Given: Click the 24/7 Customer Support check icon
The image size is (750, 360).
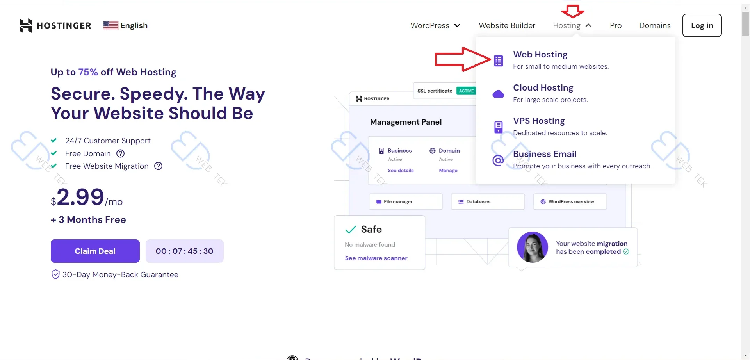Looking at the screenshot, I should coord(54,141).
